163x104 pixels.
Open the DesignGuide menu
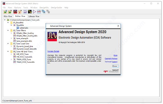[x=57, y=8]
